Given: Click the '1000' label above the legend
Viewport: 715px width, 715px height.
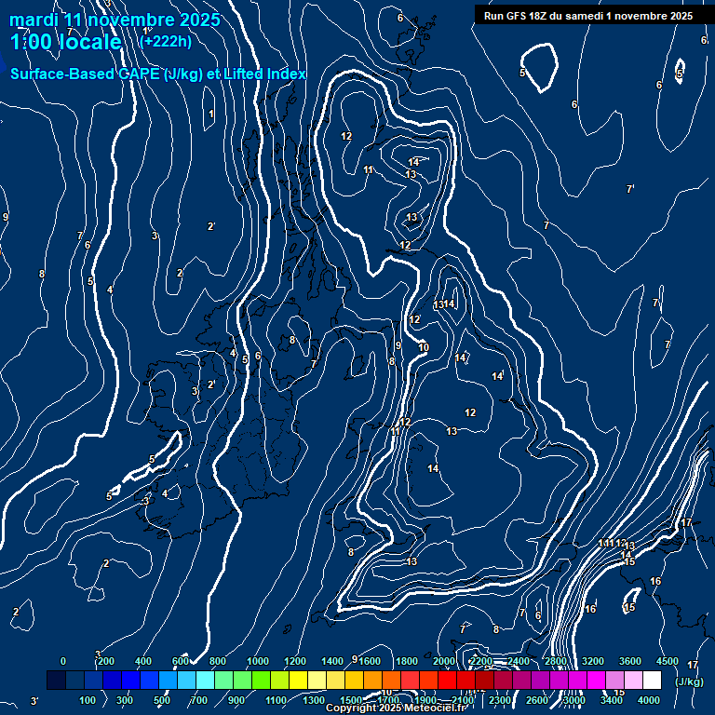Looking at the screenshot, I should [258, 661].
